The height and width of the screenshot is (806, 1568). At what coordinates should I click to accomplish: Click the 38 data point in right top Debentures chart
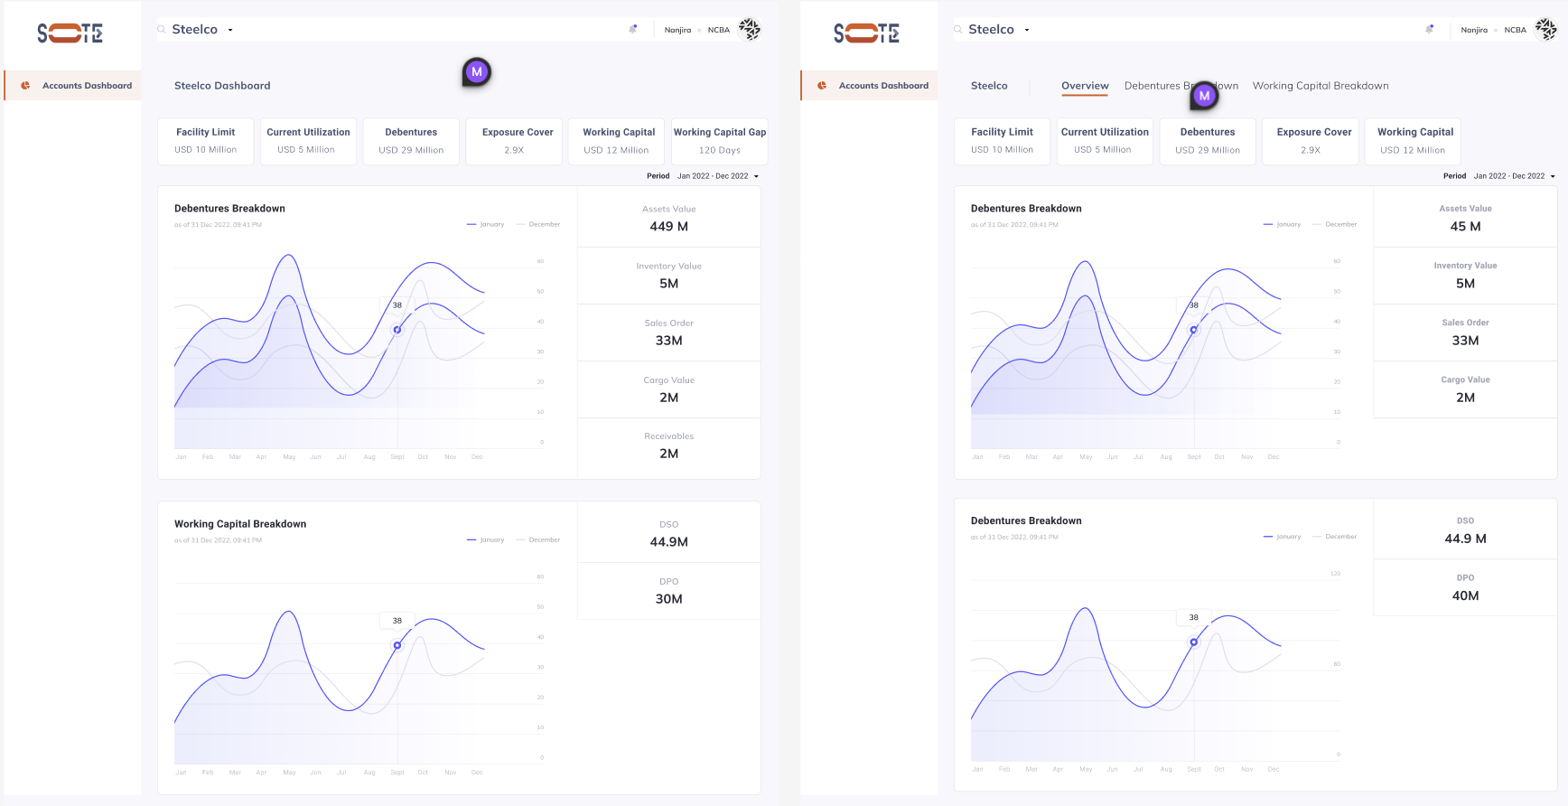(1193, 330)
